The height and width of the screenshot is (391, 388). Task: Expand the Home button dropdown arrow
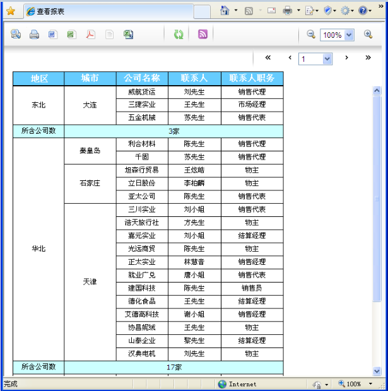coord(236,11)
